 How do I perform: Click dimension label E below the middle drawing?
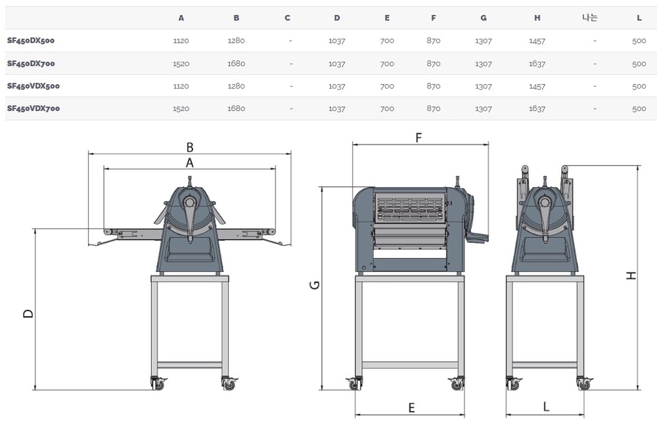point(411,408)
